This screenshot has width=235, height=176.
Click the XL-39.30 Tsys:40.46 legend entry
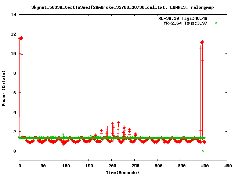coord(183,18)
